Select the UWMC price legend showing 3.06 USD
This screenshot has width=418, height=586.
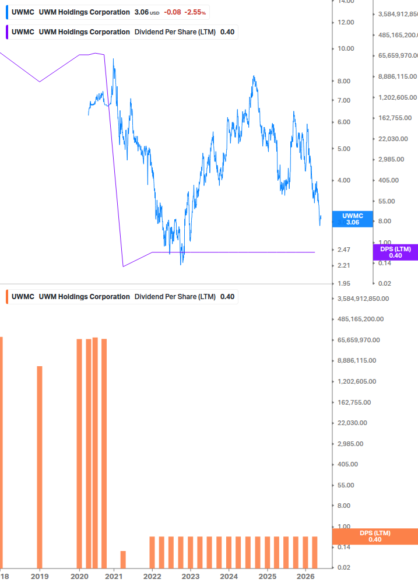108,12
